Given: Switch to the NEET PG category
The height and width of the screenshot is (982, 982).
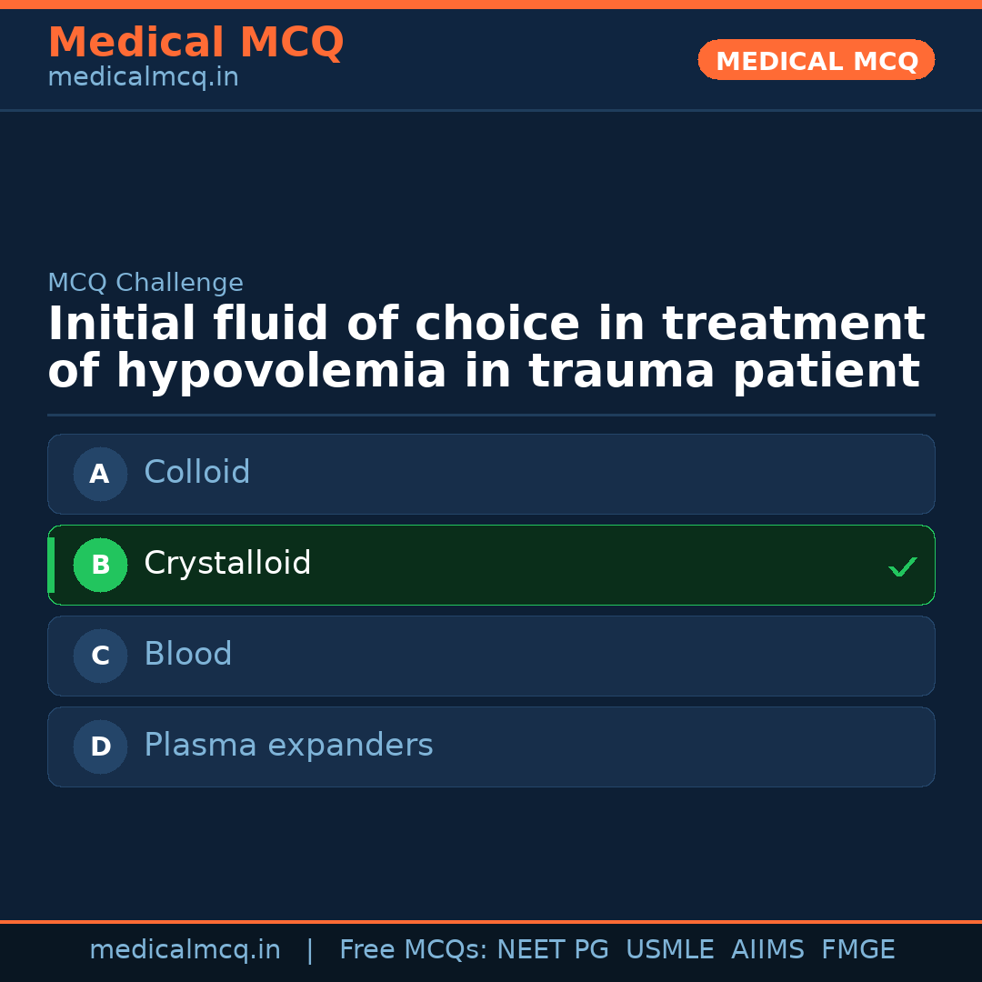Looking at the screenshot, I should 552,949.
